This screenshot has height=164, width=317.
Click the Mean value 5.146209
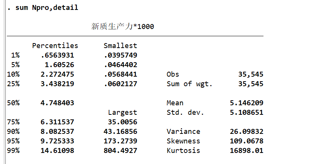[x=247, y=103]
